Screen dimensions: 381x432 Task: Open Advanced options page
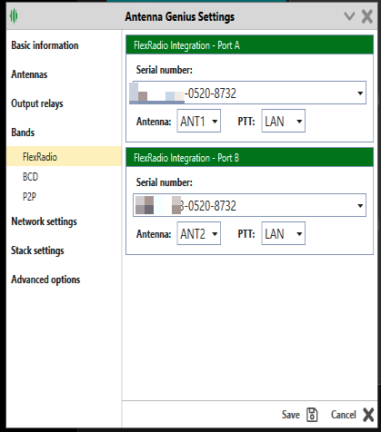(45, 280)
